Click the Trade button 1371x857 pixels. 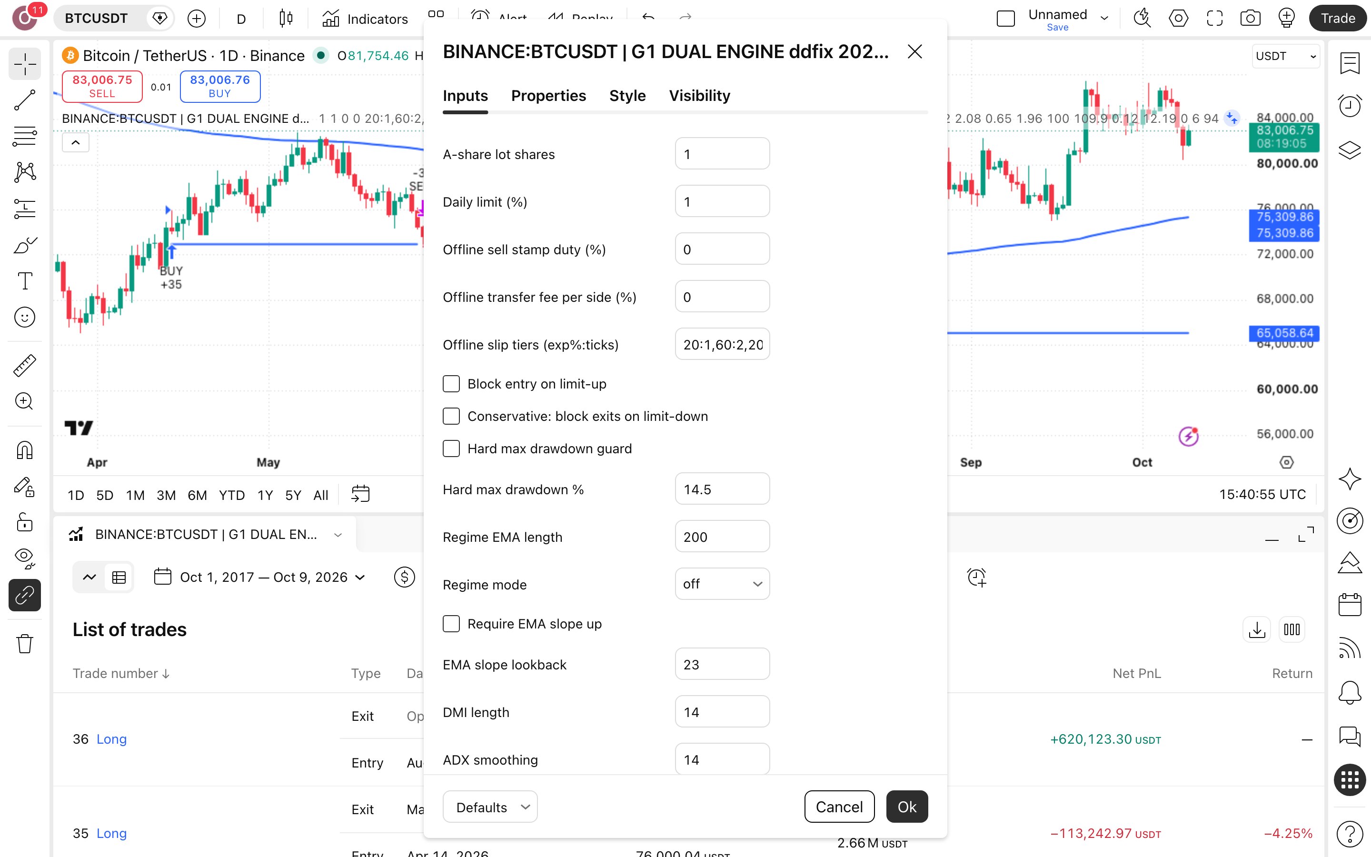click(x=1338, y=18)
